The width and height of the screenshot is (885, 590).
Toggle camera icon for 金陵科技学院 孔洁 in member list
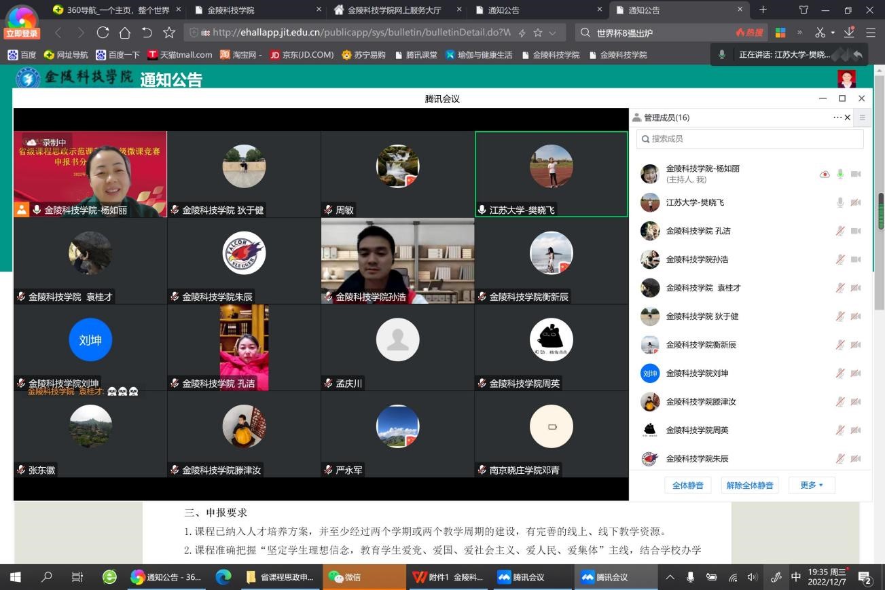pos(856,232)
